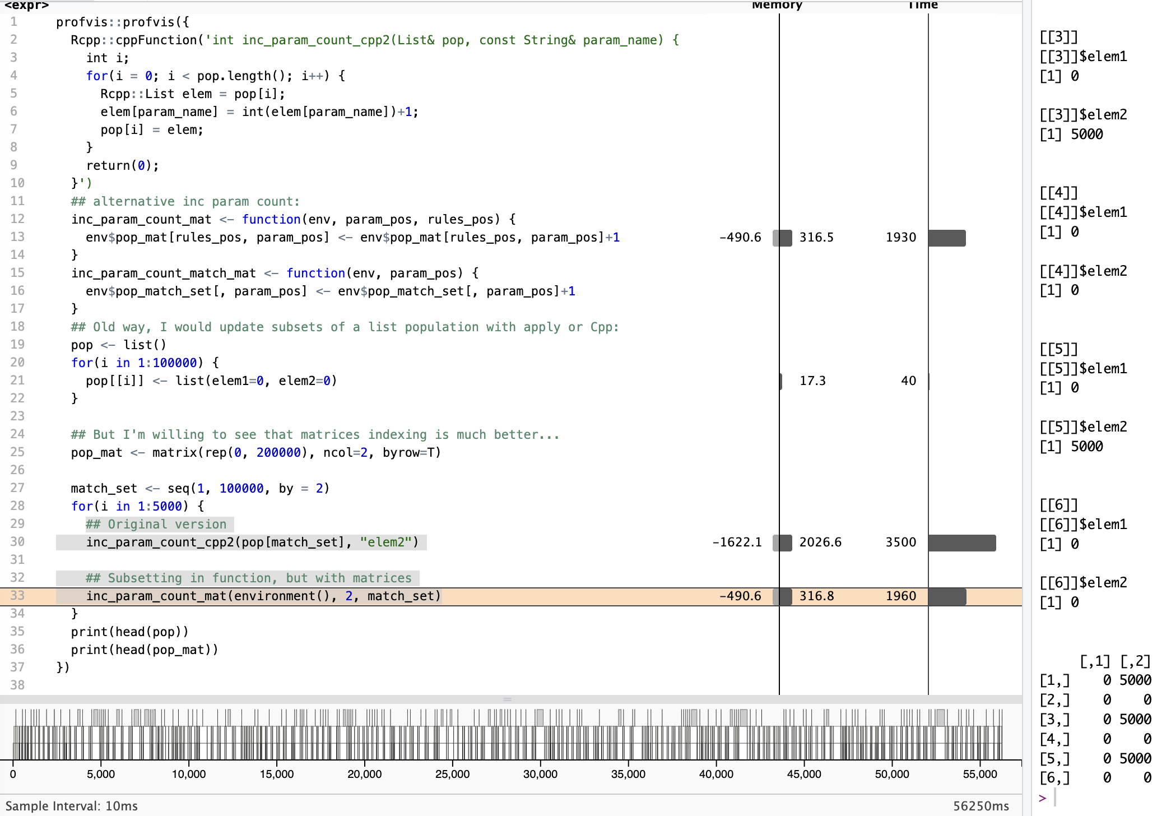Click the [,2] matrix column header in the console
1171x816 pixels.
pyautogui.click(x=1135, y=661)
